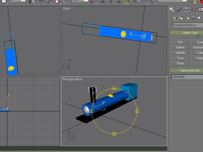Click the Mirror Selected Objects icon
The height and width of the screenshot is (152, 203).
tap(137, 2)
